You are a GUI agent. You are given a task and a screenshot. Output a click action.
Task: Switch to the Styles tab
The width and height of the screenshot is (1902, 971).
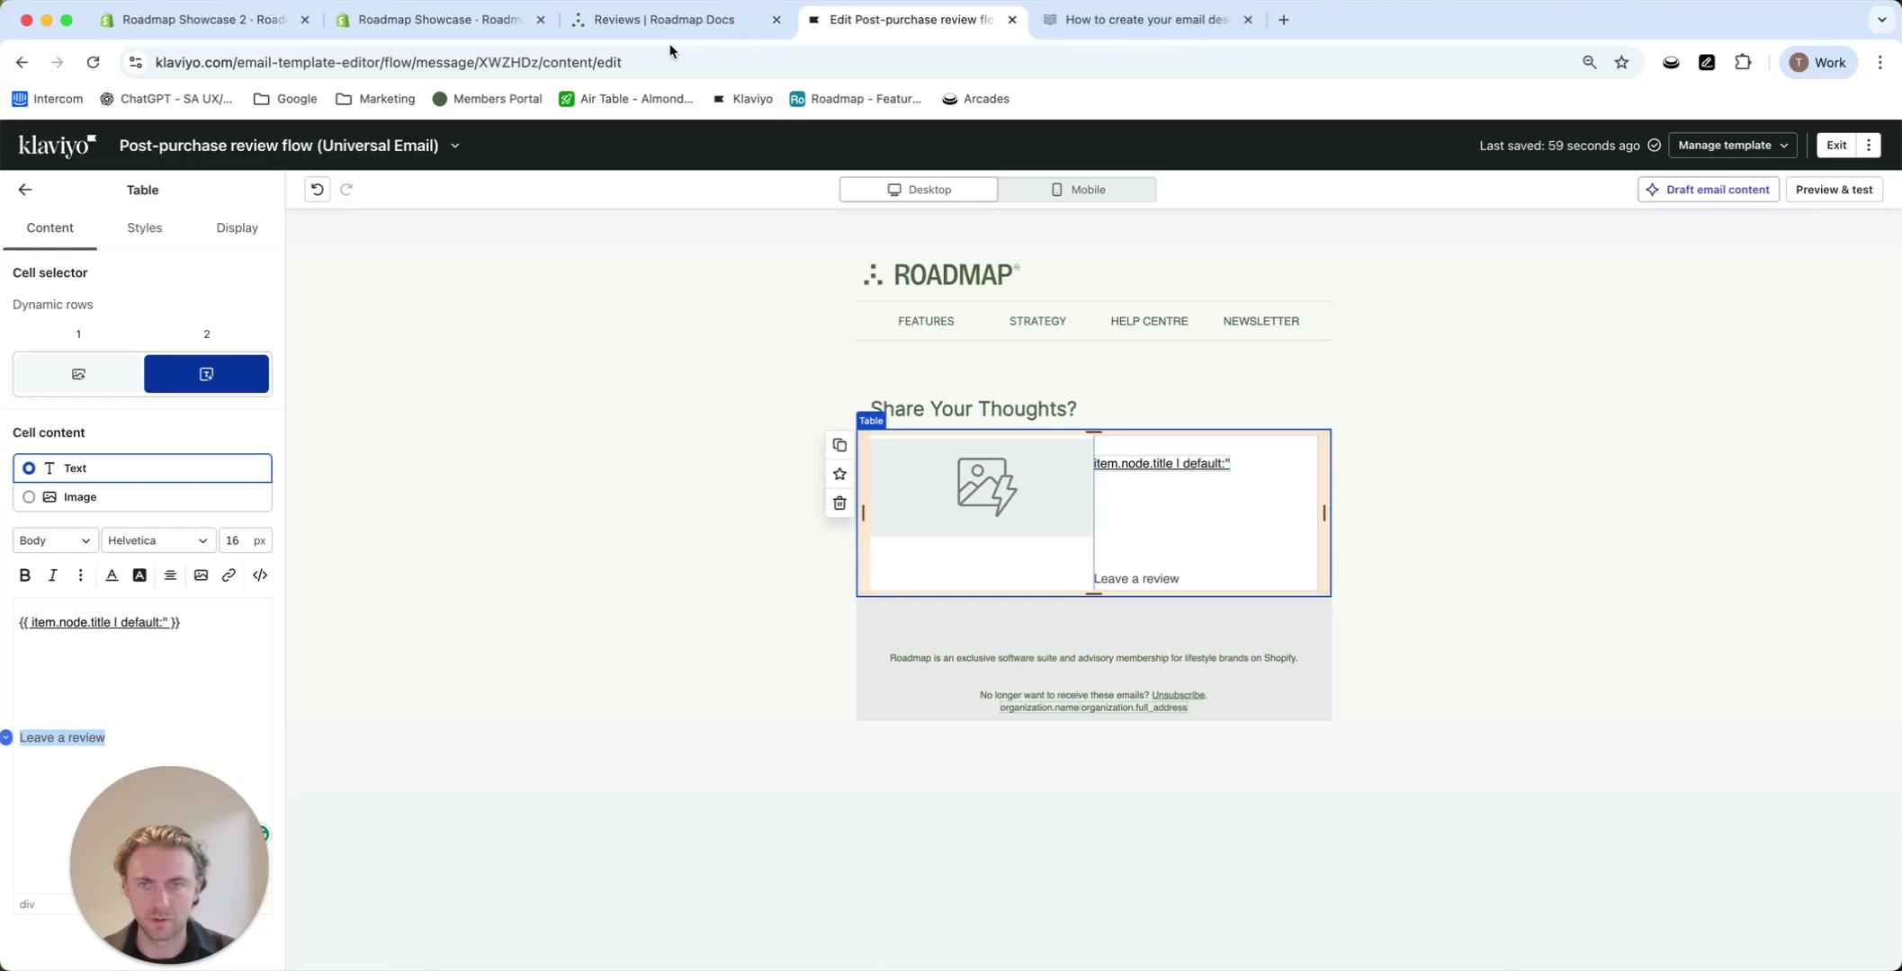pos(144,227)
